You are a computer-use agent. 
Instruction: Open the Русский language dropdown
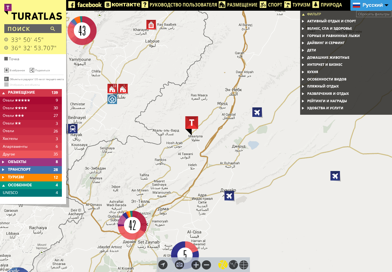click(x=371, y=5)
